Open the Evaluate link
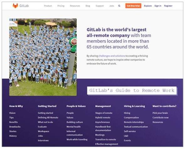The image size is (185, 149). 42,127
